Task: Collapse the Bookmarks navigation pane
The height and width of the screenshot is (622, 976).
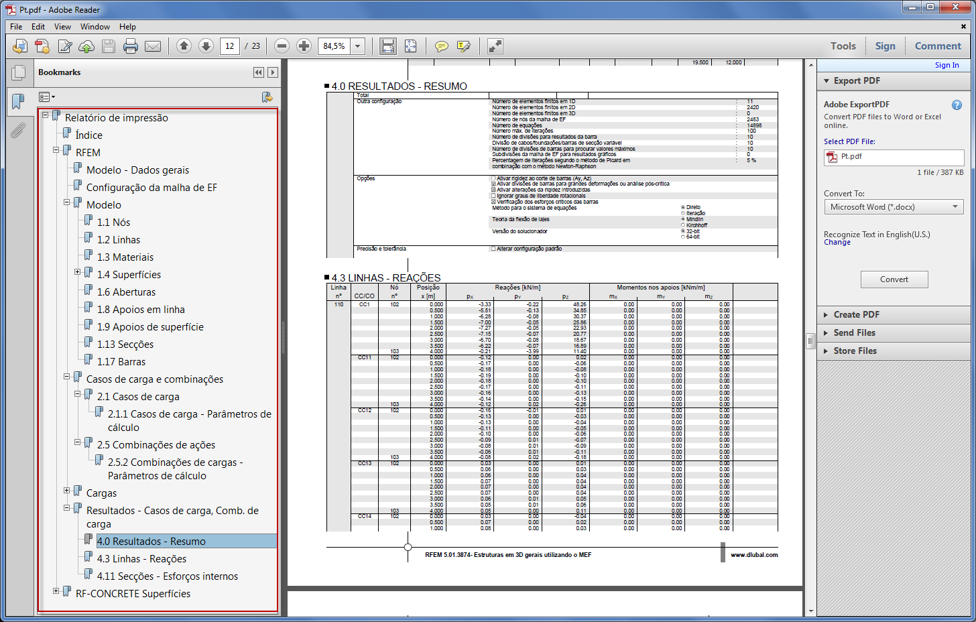Action: pos(259,72)
